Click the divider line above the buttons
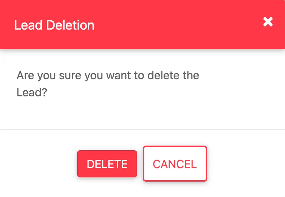This screenshot has width=285, height=197. [x=142, y=130]
